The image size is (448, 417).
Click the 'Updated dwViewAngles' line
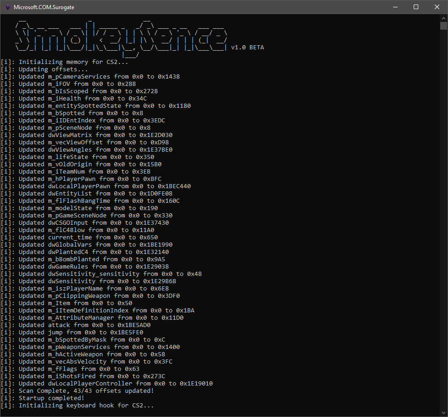(x=86, y=150)
